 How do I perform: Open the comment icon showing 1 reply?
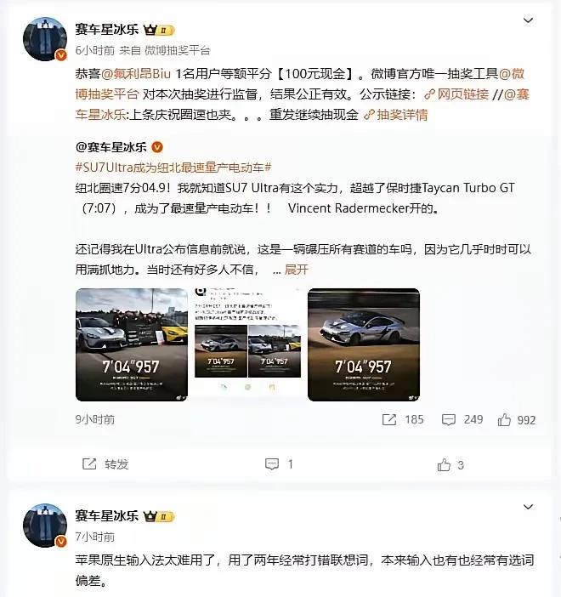(272, 464)
